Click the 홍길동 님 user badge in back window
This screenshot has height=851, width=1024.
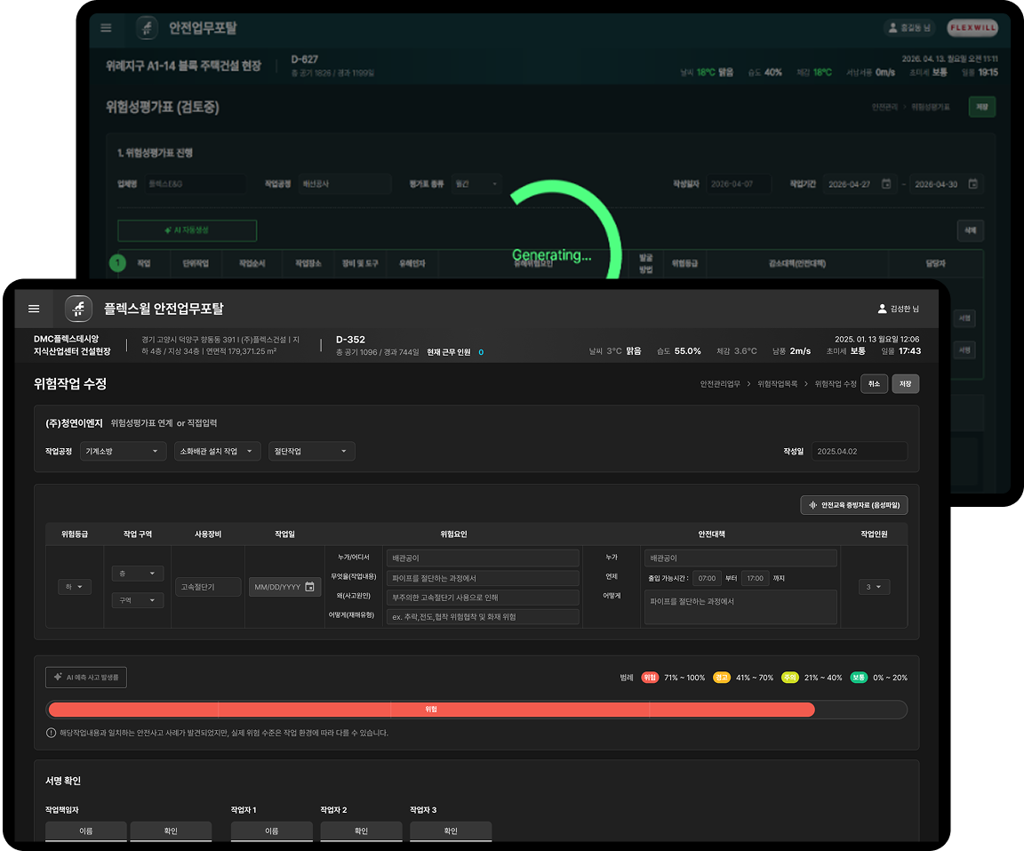(909, 28)
